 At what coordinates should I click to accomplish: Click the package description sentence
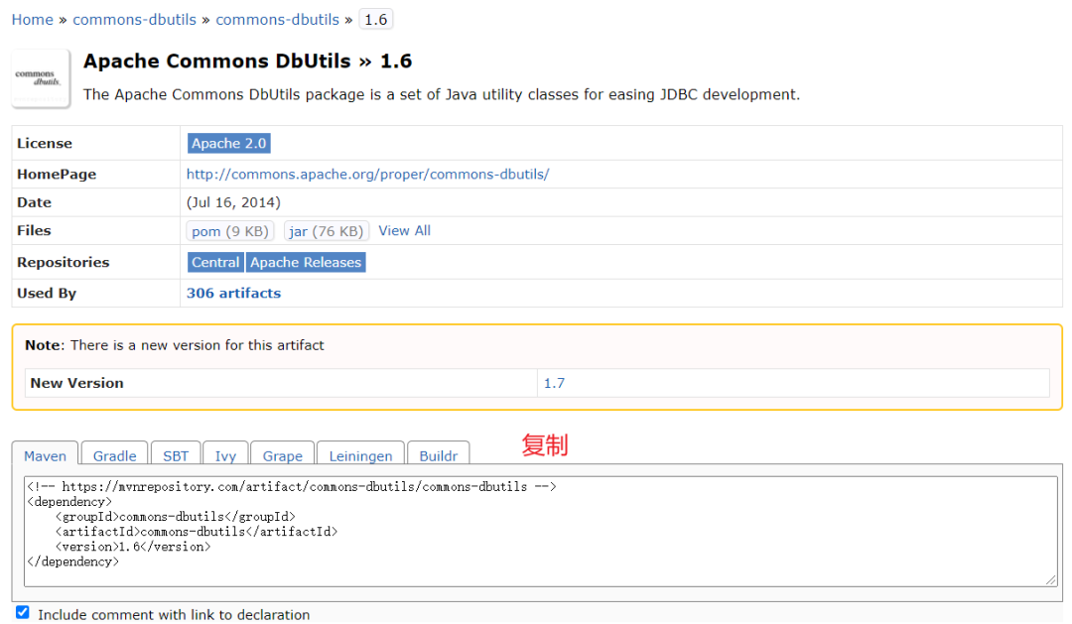(x=442, y=94)
